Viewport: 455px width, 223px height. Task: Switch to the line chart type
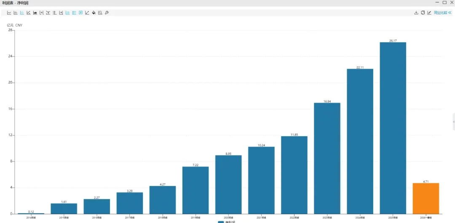9,13
